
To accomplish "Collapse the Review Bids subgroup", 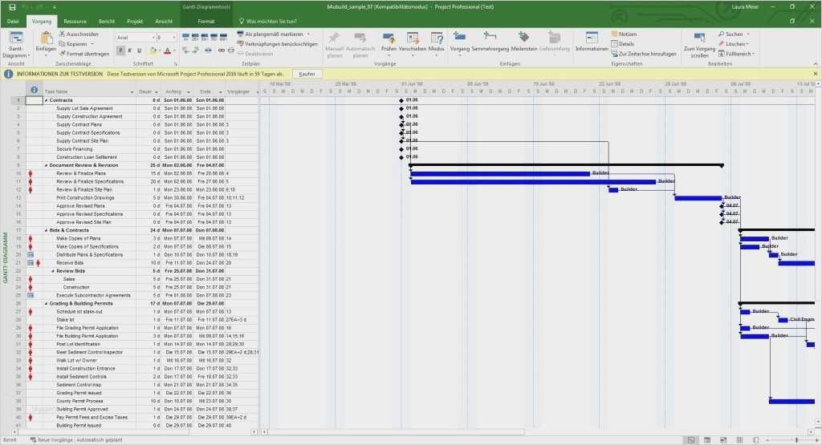I will tap(53, 271).
